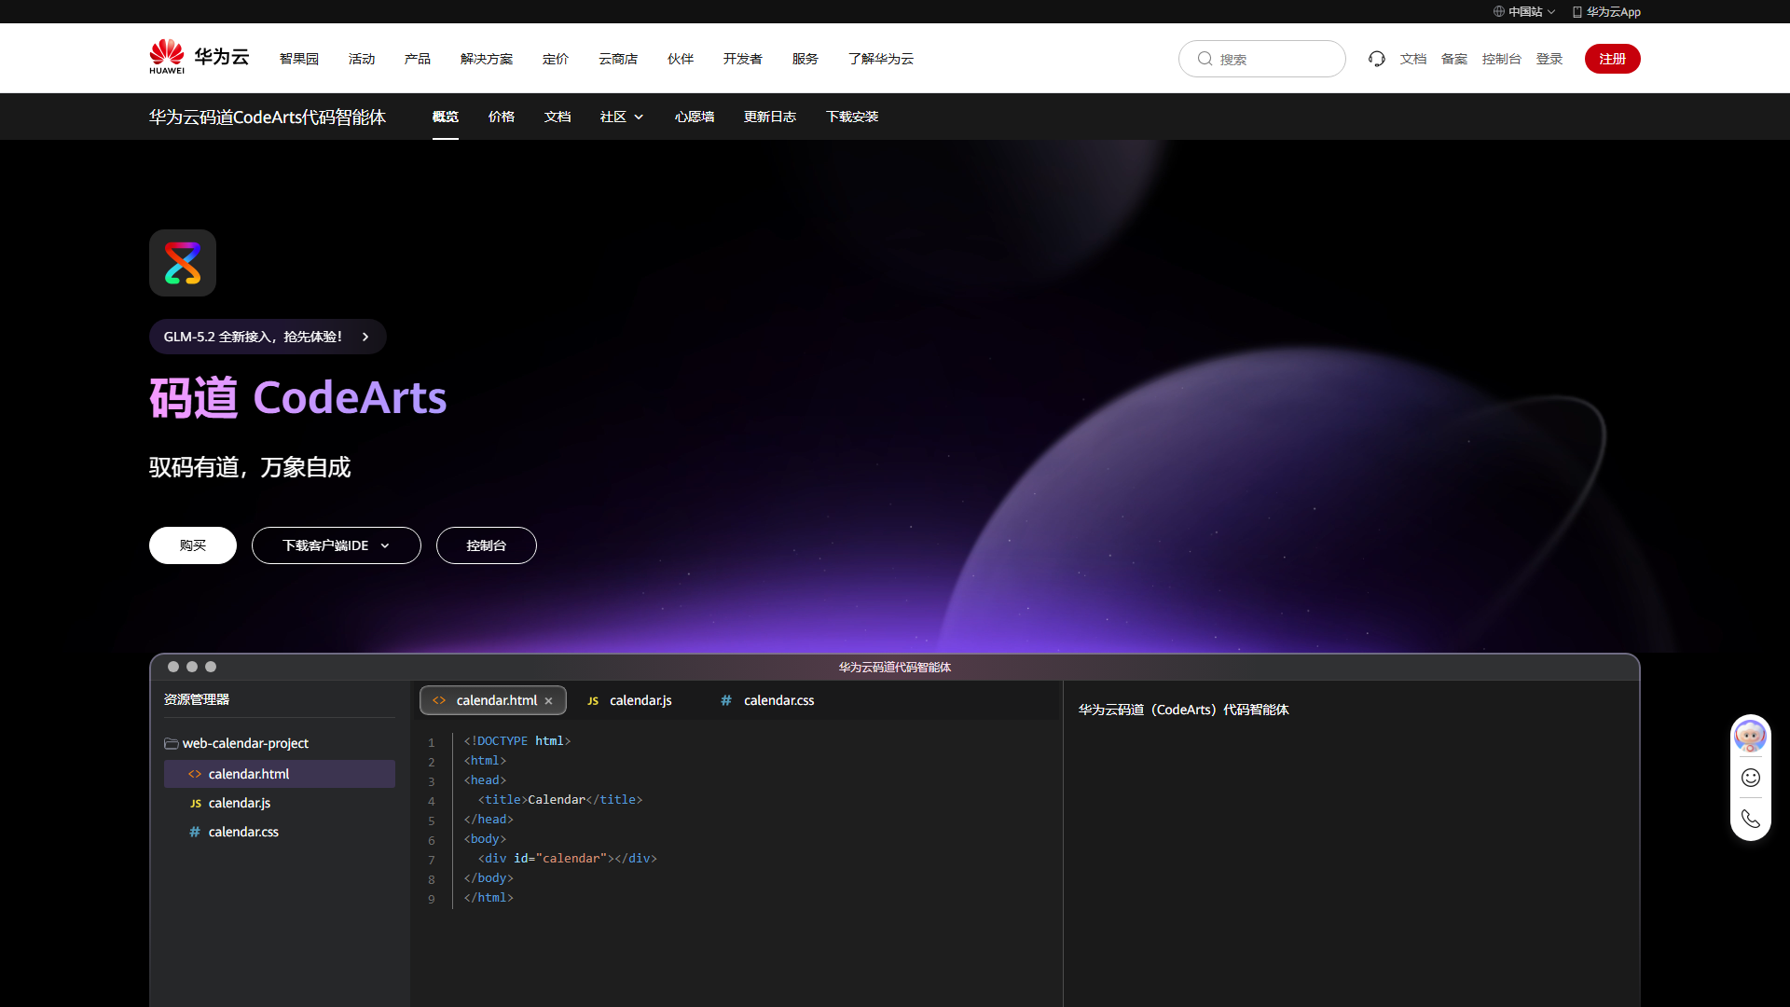Focus the 搜索 input field
The height and width of the screenshot is (1007, 1790).
coord(1262,59)
